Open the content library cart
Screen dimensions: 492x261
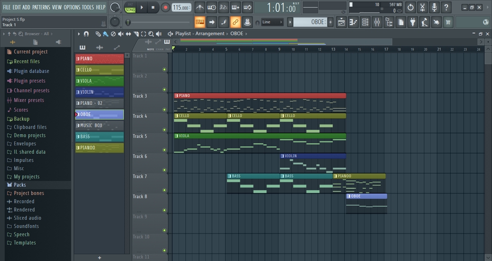(x=448, y=22)
